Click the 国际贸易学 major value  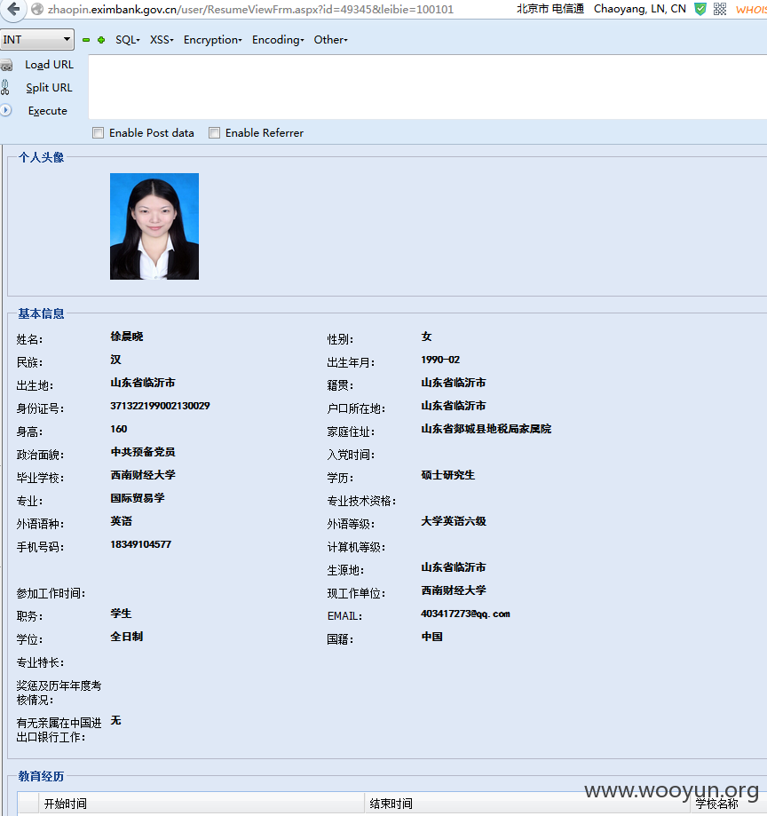tap(138, 498)
